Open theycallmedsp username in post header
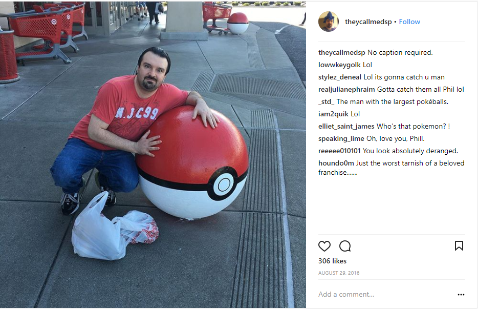Viewport: 478px width, 309px height. click(x=368, y=22)
